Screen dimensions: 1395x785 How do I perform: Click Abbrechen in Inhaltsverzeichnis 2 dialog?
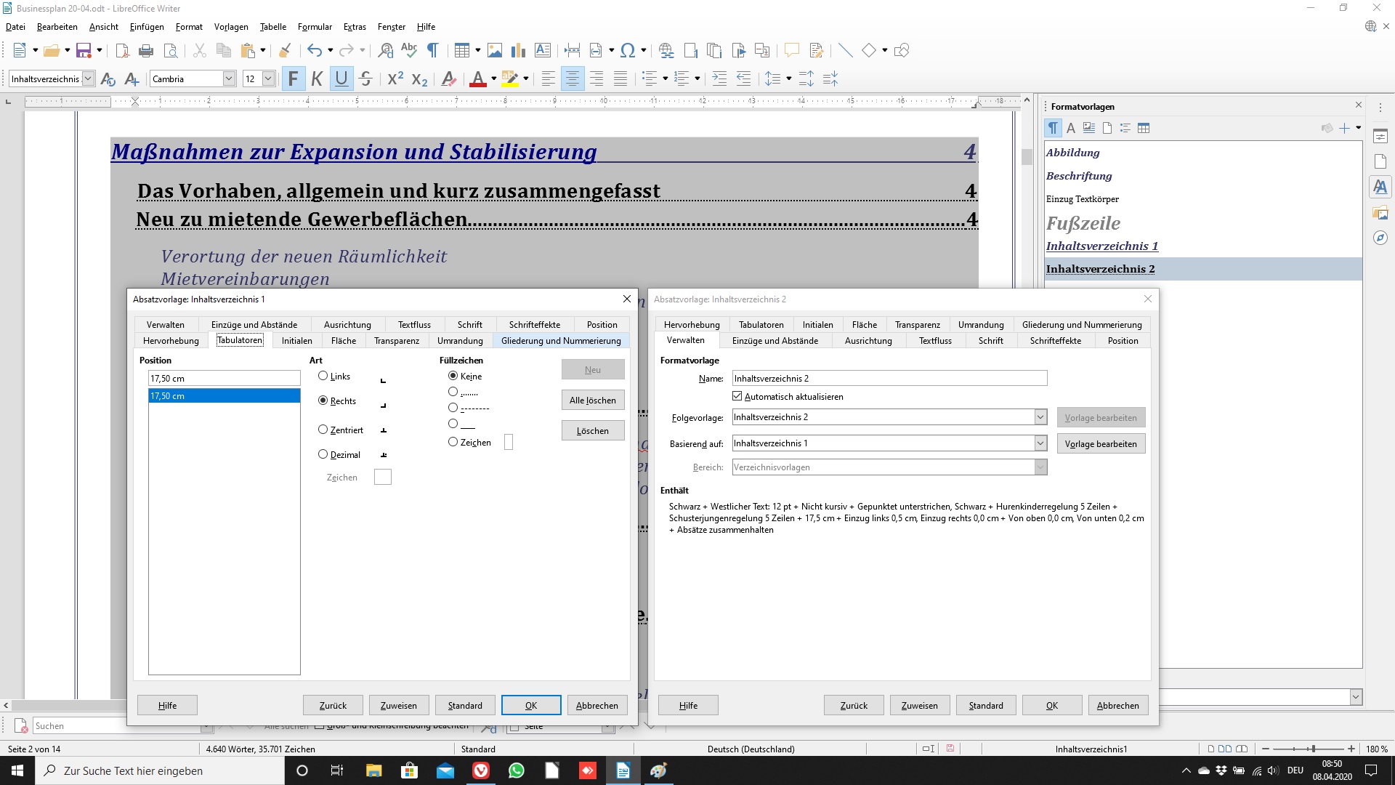pos(1118,706)
